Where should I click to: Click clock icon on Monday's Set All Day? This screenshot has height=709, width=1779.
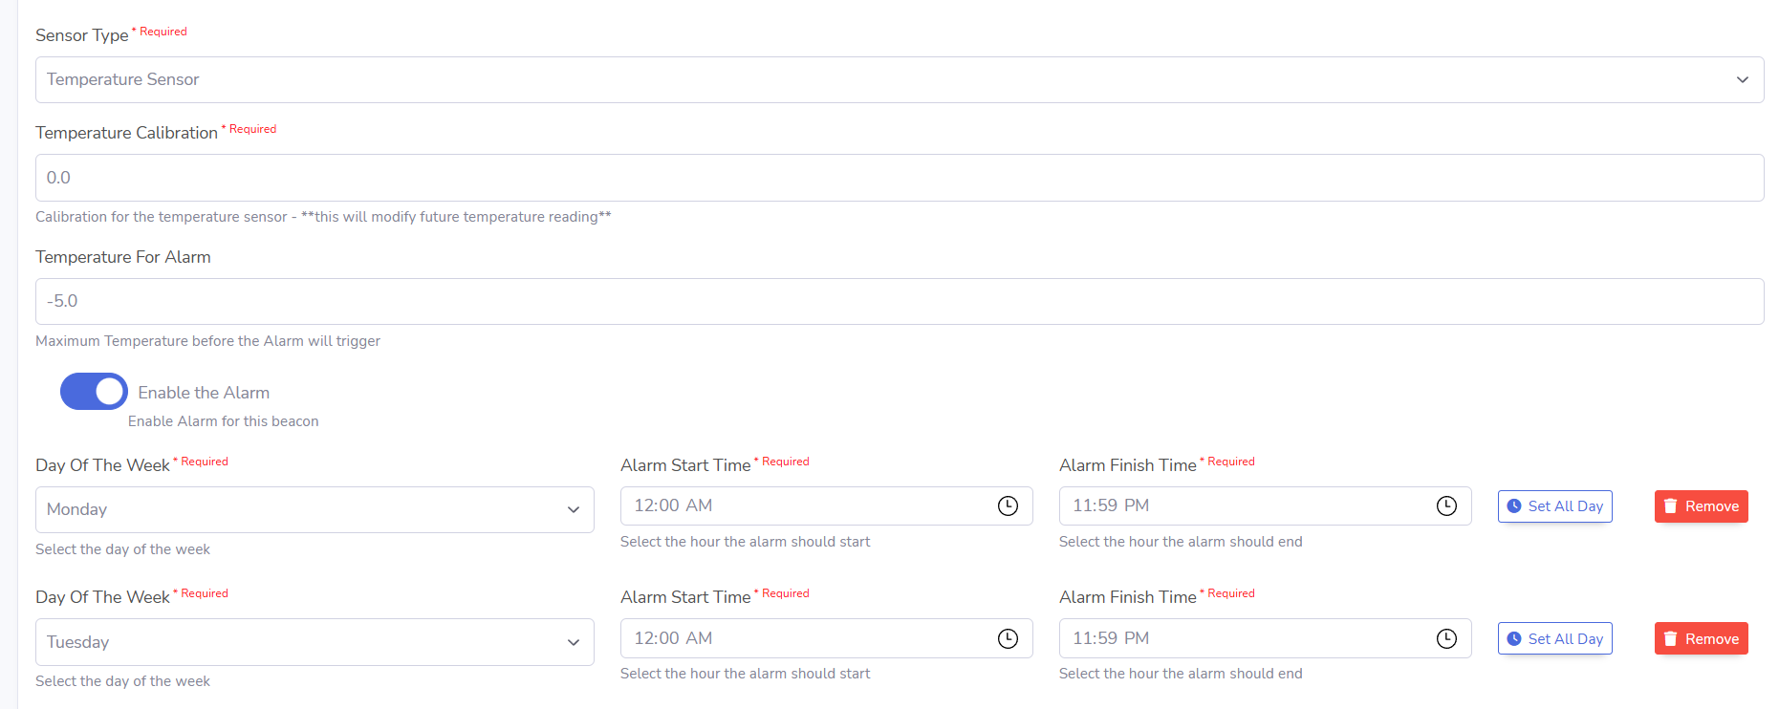[x=1514, y=506]
